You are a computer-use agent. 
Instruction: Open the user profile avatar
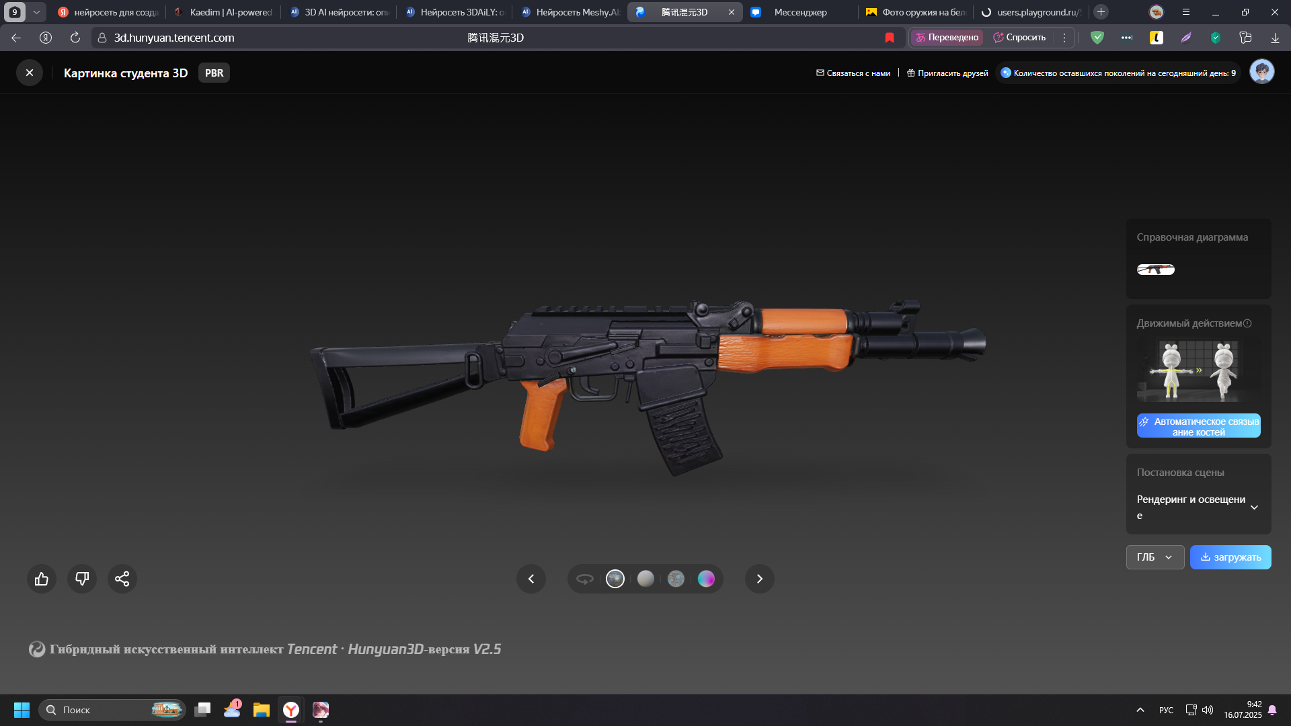(x=1261, y=72)
